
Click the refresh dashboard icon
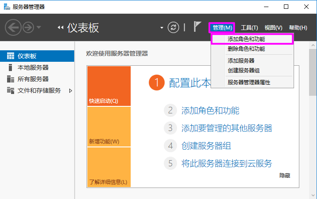tap(174, 27)
